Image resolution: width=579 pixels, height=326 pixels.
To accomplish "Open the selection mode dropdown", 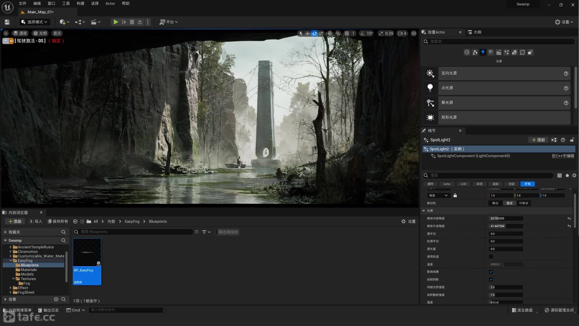I will click(x=35, y=22).
